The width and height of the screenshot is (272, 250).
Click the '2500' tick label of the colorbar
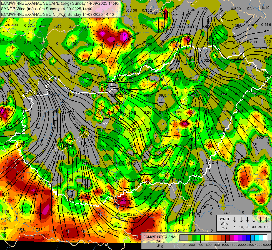pos(250,245)
